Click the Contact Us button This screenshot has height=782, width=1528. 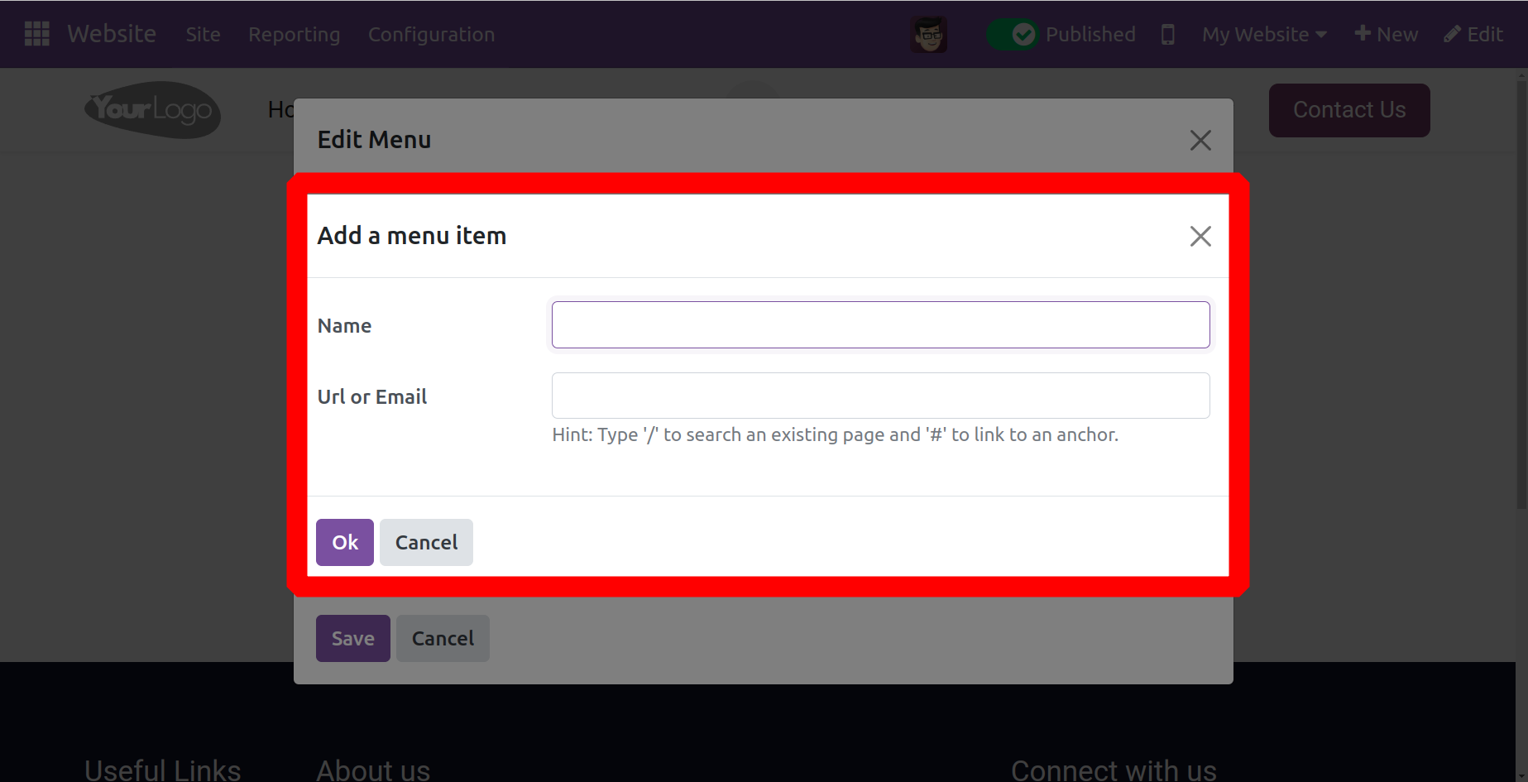(1348, 110)
